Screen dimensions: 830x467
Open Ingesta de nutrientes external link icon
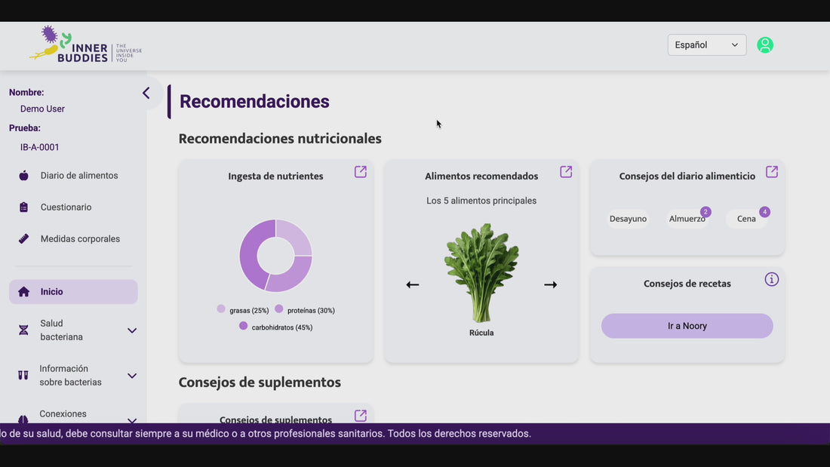click(x=361, y=172)
